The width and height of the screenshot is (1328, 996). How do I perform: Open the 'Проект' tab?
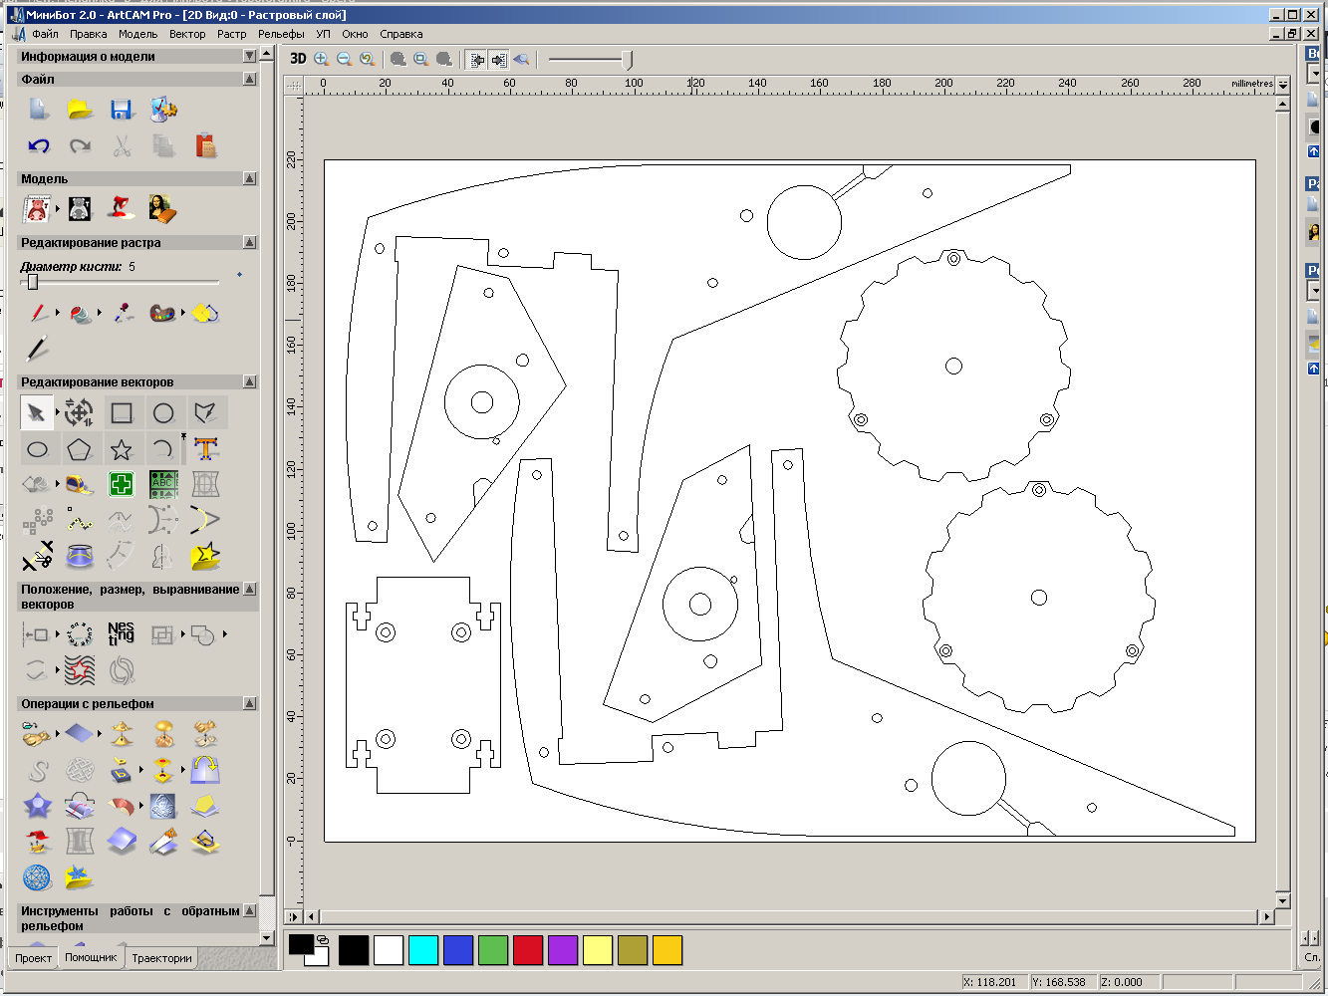(33, 958)
